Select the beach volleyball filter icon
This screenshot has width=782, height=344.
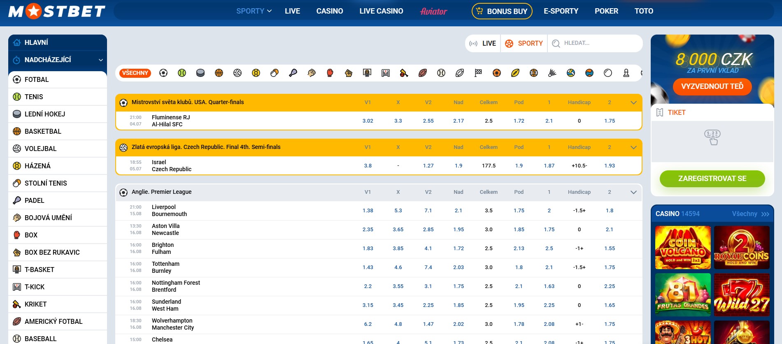[x=571, y=73]
